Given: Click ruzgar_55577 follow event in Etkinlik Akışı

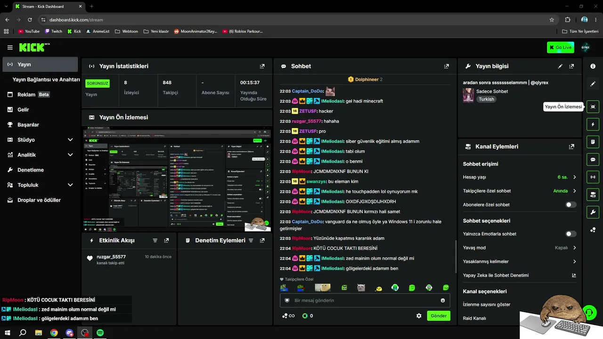Looking at the screenshot, I should click(130, 260).
